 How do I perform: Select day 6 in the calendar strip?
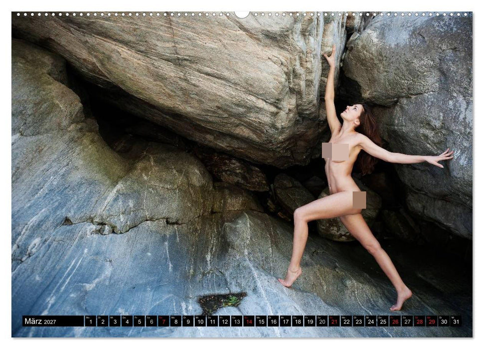coord(151,321)
